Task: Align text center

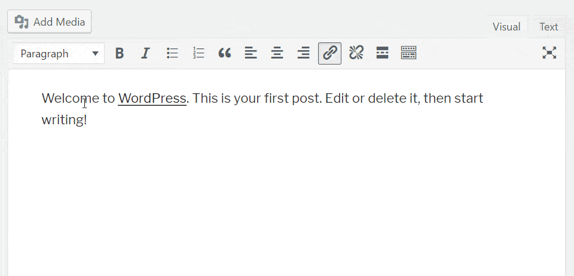Action: pos(277,53)
